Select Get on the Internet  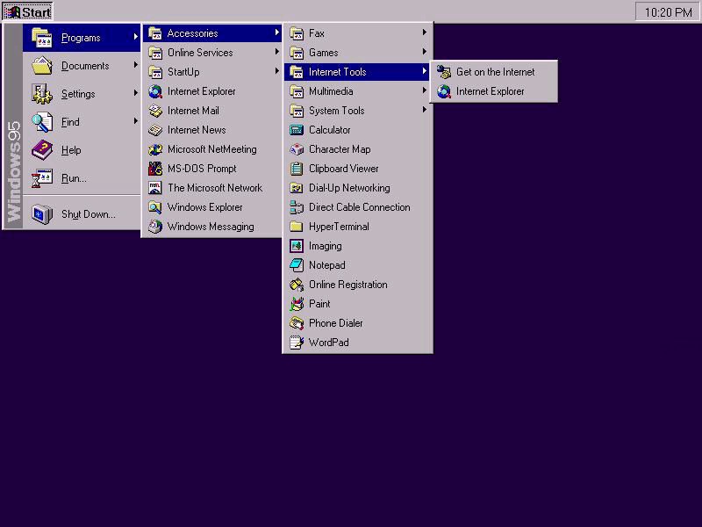coord(495,72)
